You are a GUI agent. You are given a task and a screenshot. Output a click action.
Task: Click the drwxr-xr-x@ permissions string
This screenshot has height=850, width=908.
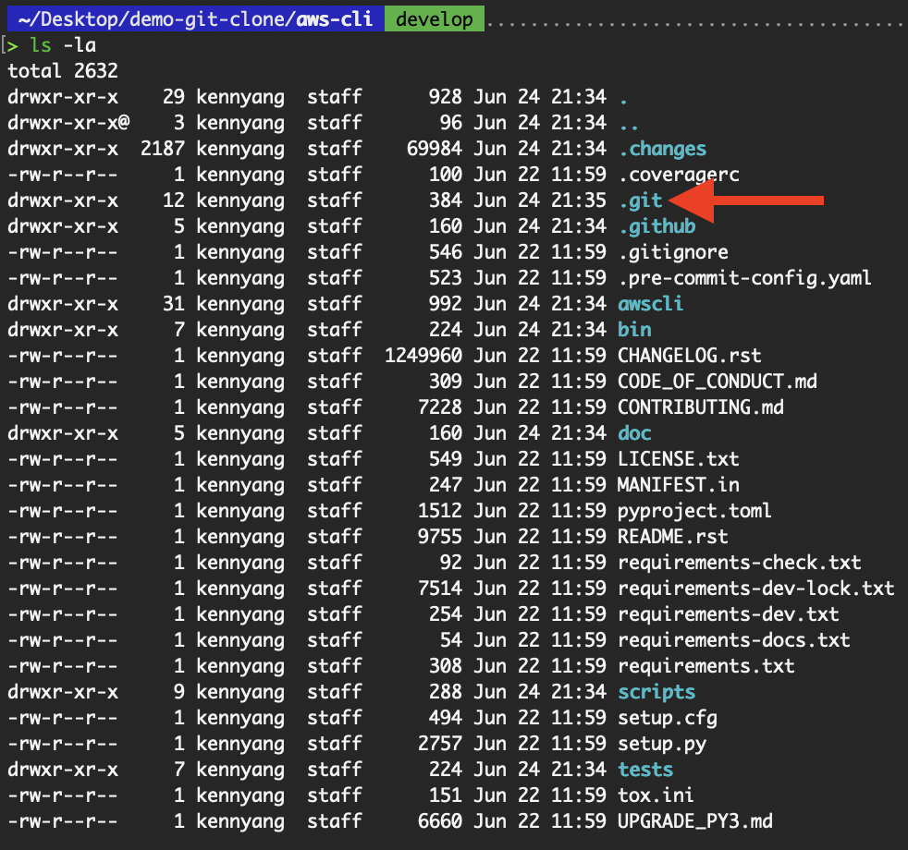point(68,123)
